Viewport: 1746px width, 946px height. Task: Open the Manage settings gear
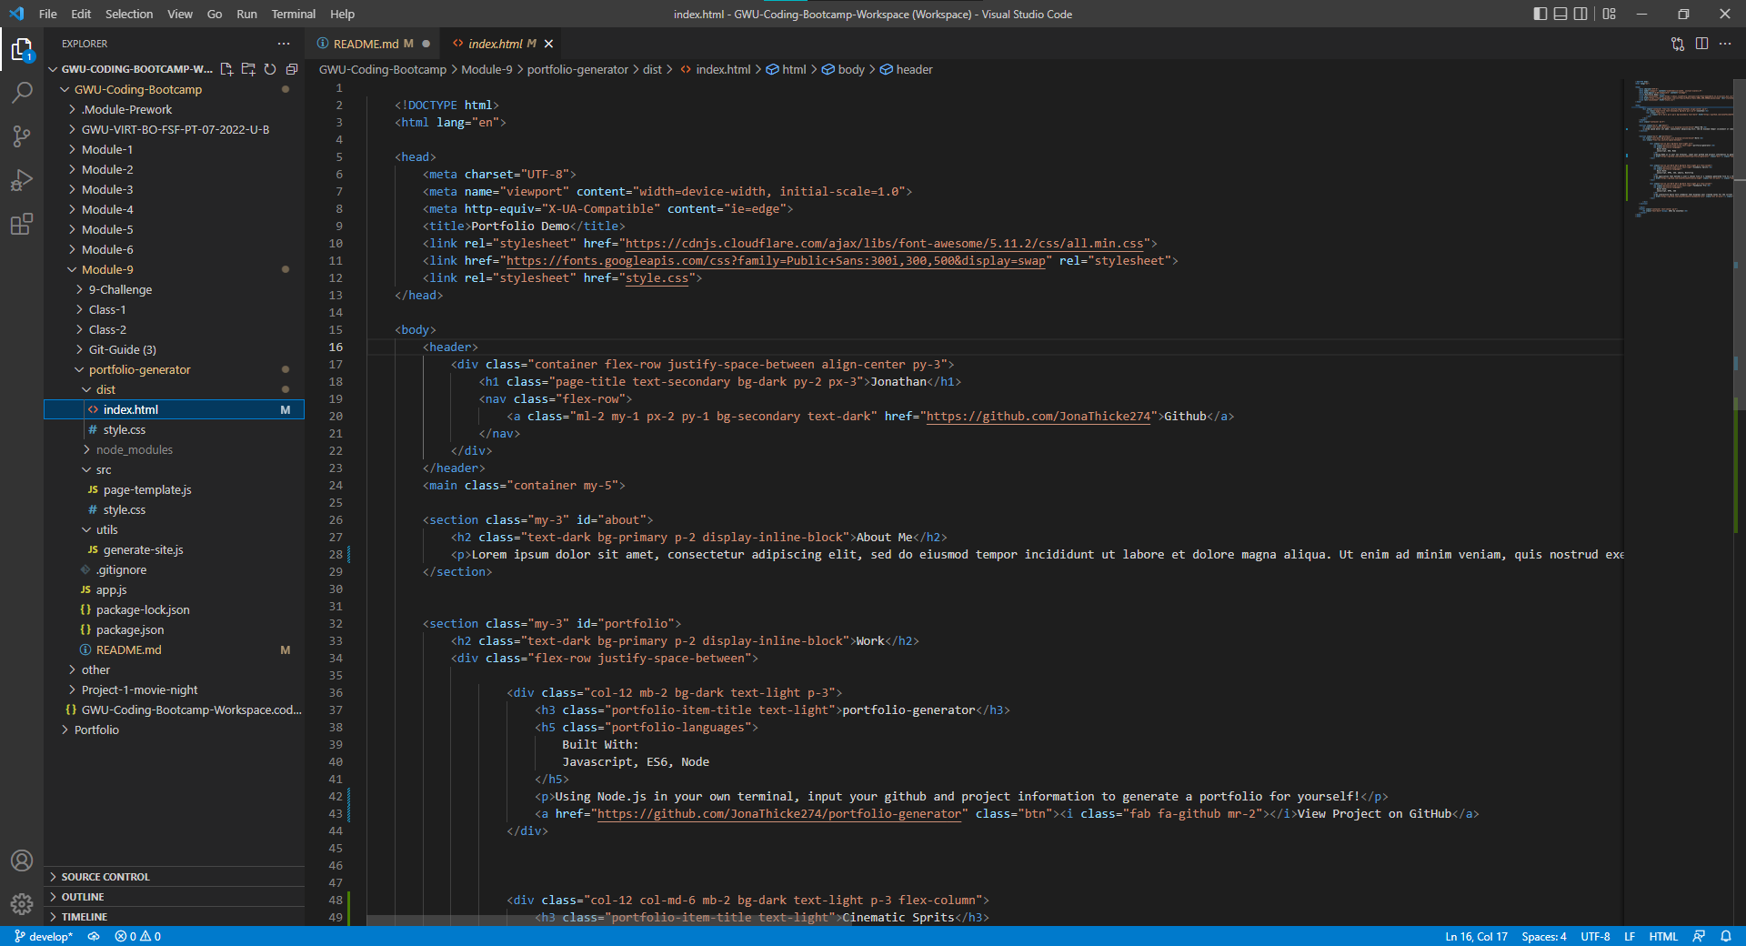click(22, 905)
